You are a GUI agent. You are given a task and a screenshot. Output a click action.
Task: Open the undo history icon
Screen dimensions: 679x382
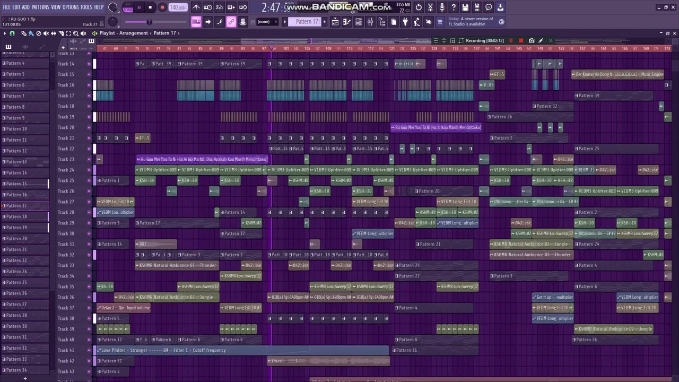click(x=419, y=7)
